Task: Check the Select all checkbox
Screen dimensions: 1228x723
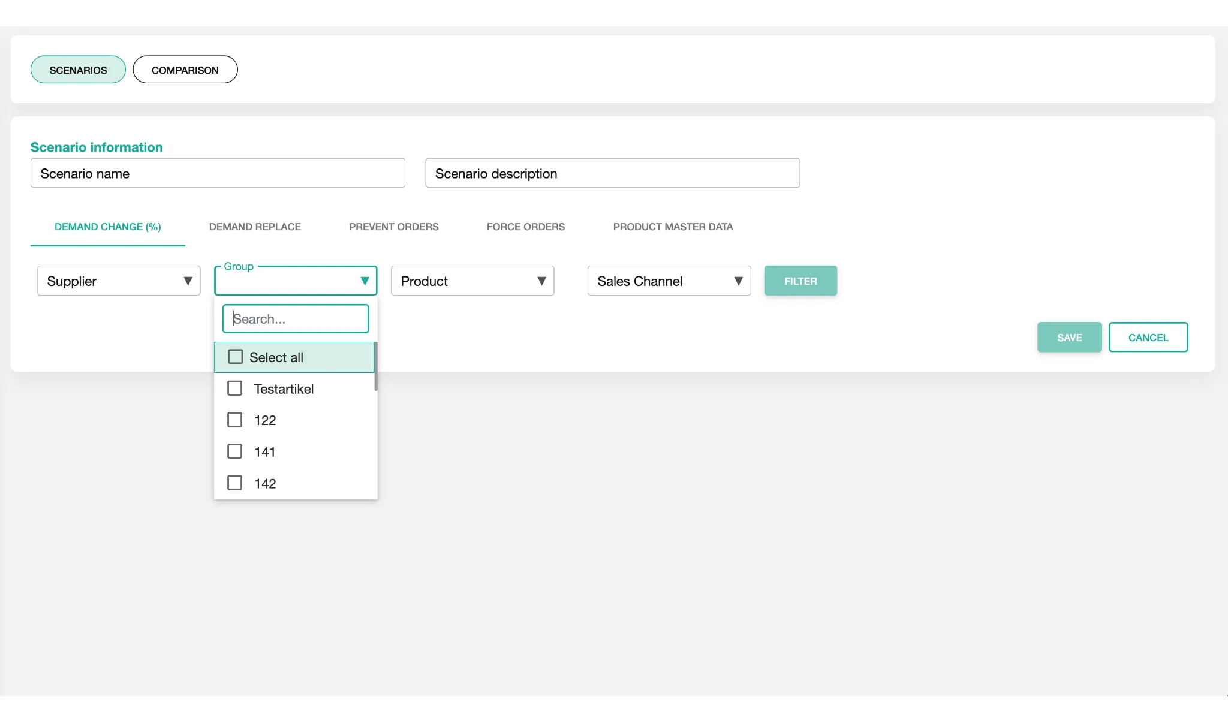Action: [x=236, y=357]
